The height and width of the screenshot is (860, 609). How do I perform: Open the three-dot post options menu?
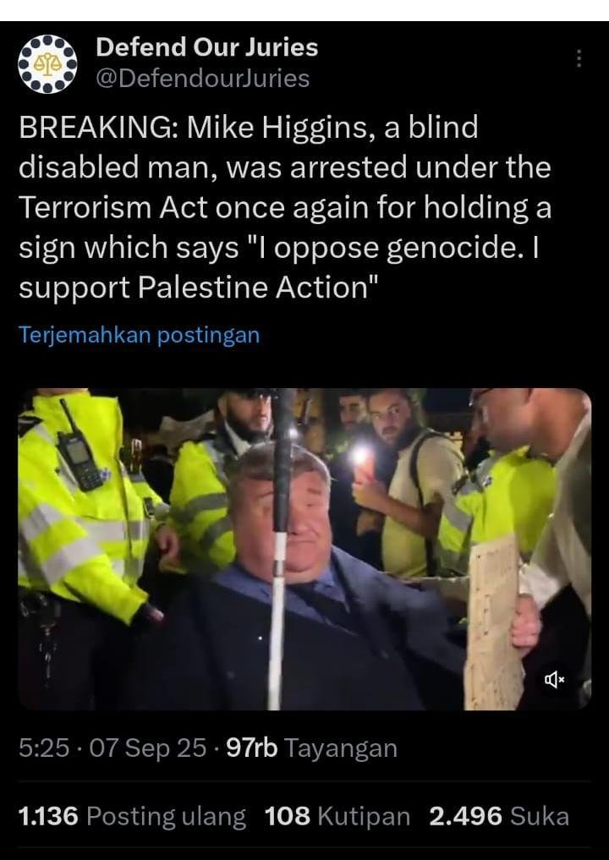579,58
